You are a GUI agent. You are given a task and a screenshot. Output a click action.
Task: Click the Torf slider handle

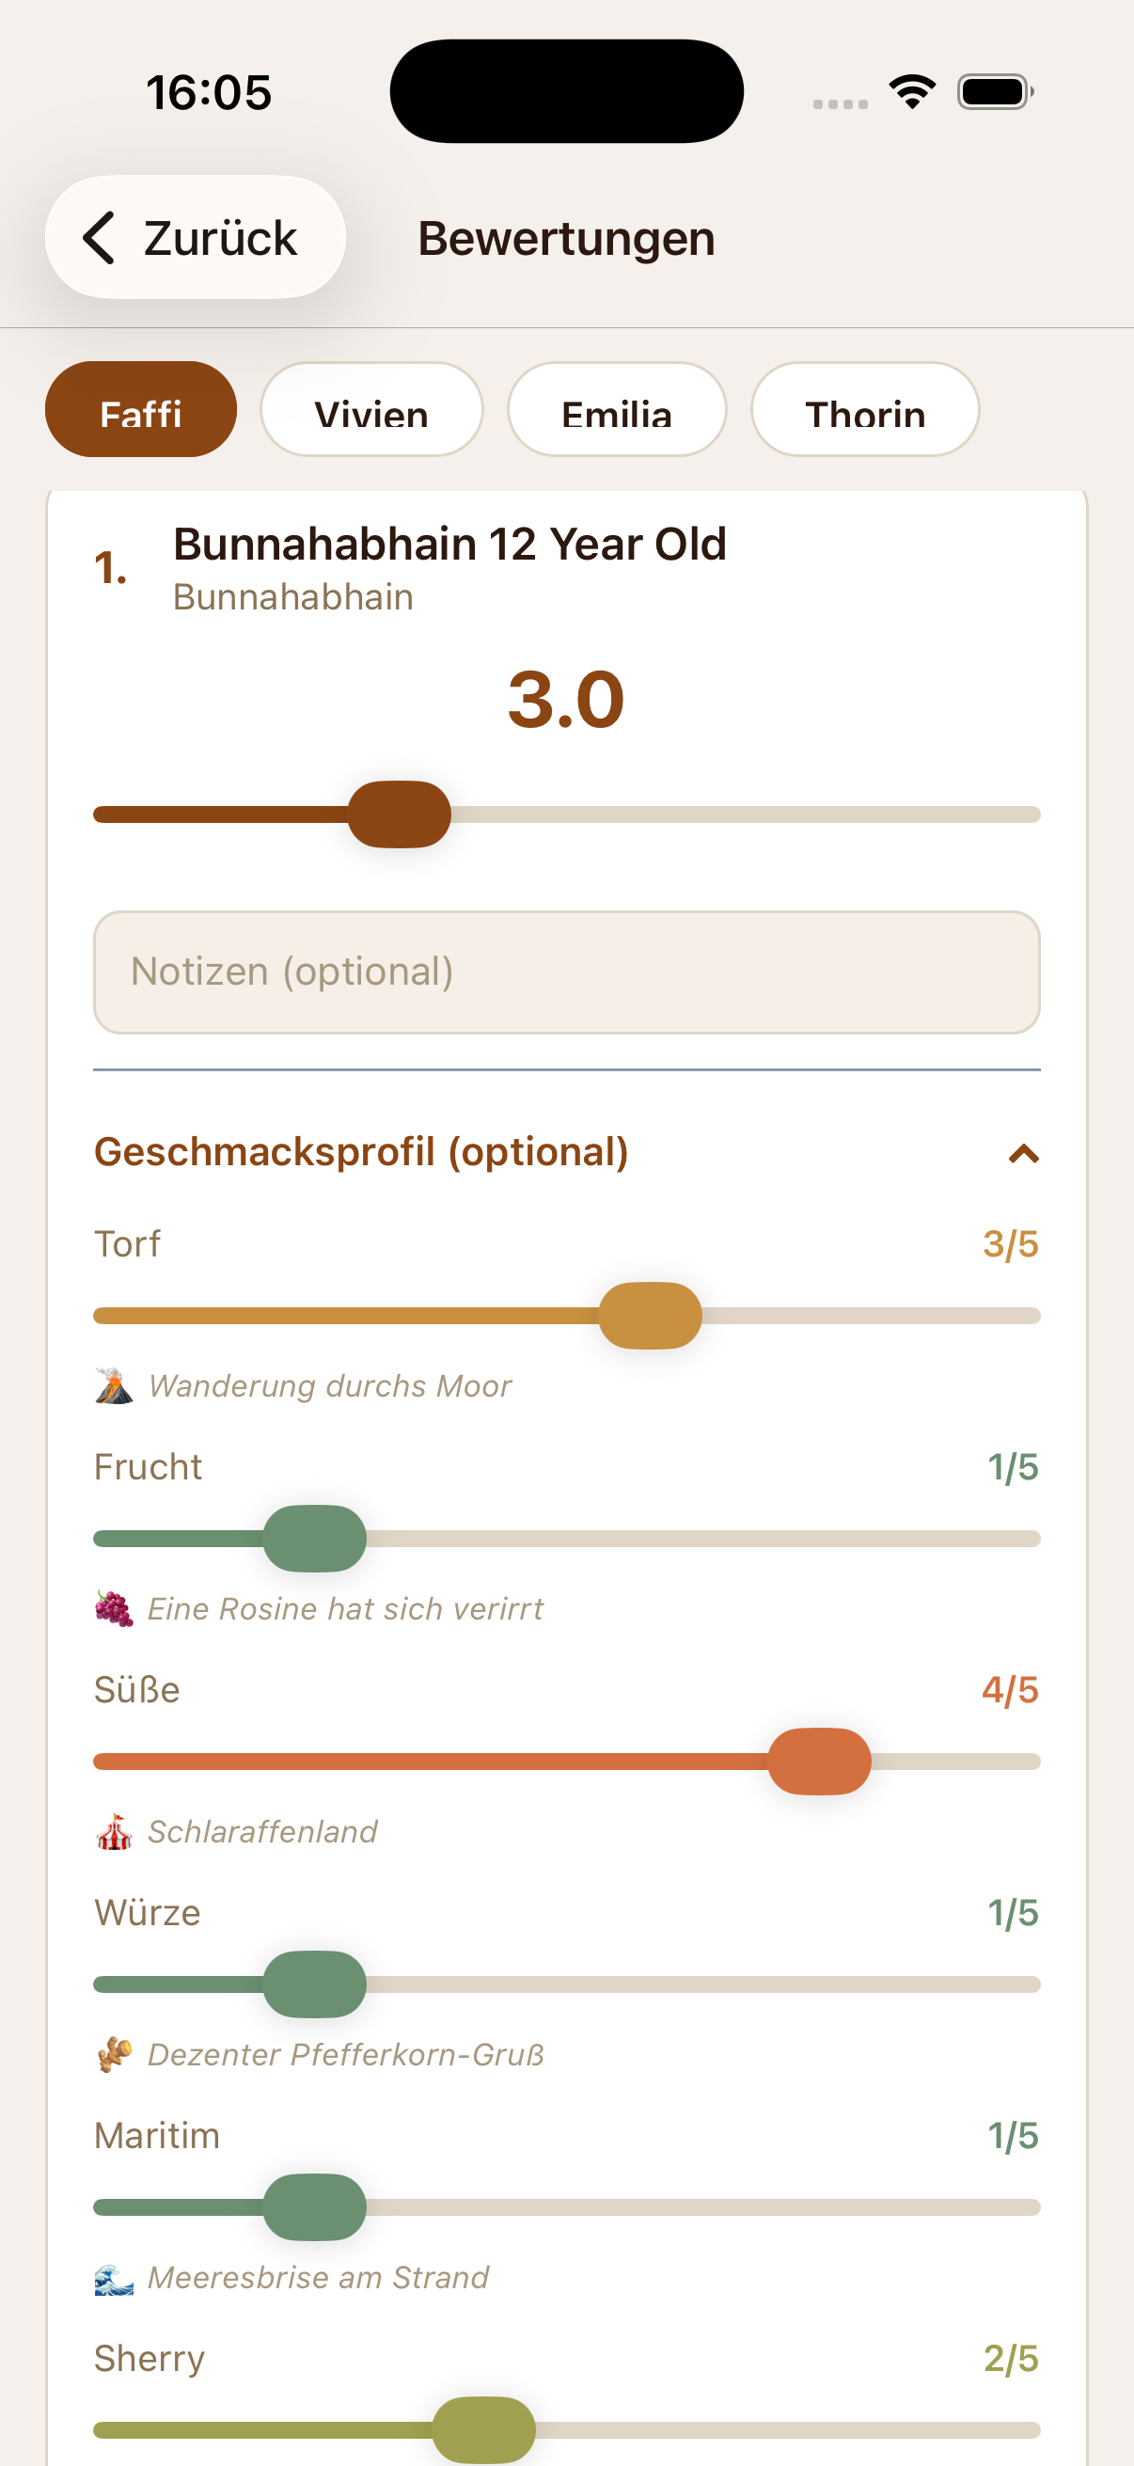tap(650, 1316)
